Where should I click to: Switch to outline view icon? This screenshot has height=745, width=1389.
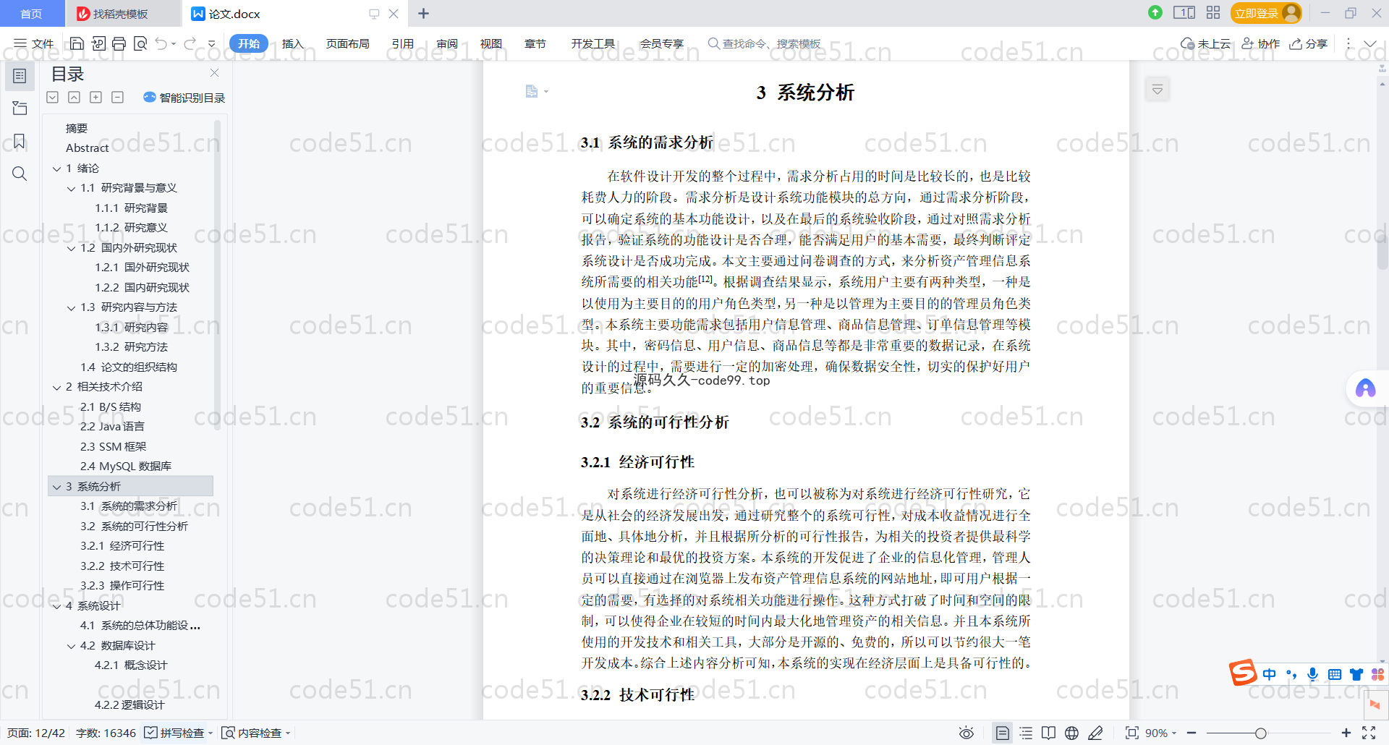click(1026, 733)
